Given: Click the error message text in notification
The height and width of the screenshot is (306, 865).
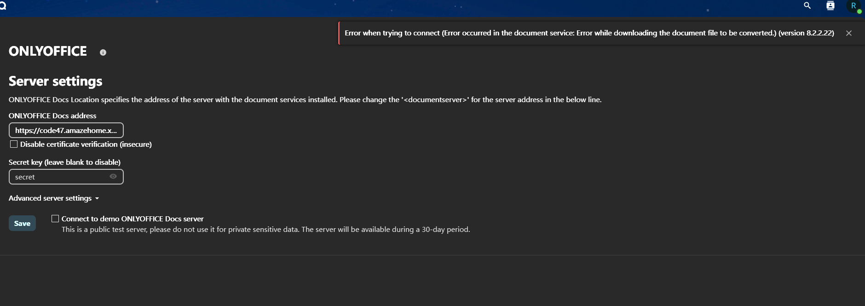Looking at the screenshot, I should 589,33.
